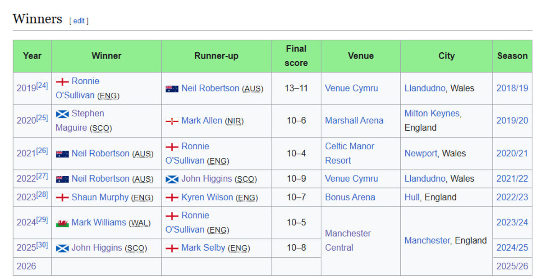Click the England flag next to Mark Selby
This screenshot has height=279, width=541.
[x=172, y=248]
